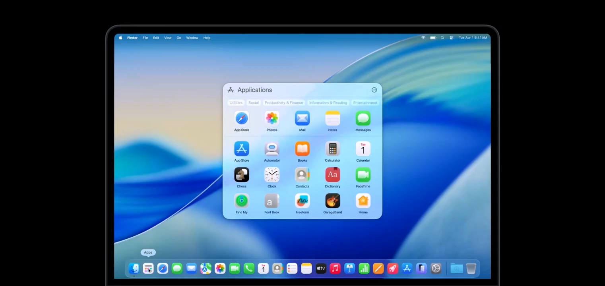
Task: Open the Photos app in Applications panel
Action: (x=272, y=118)
